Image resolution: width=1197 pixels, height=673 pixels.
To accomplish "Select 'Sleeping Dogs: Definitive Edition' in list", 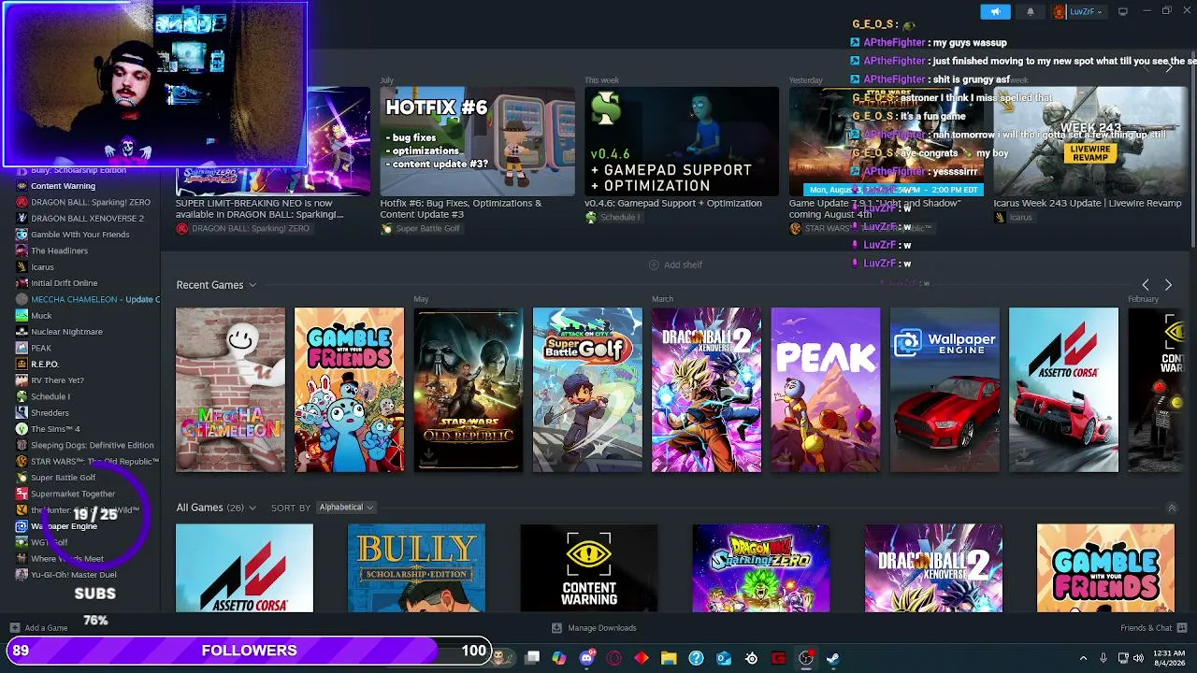I will (93, 445).
